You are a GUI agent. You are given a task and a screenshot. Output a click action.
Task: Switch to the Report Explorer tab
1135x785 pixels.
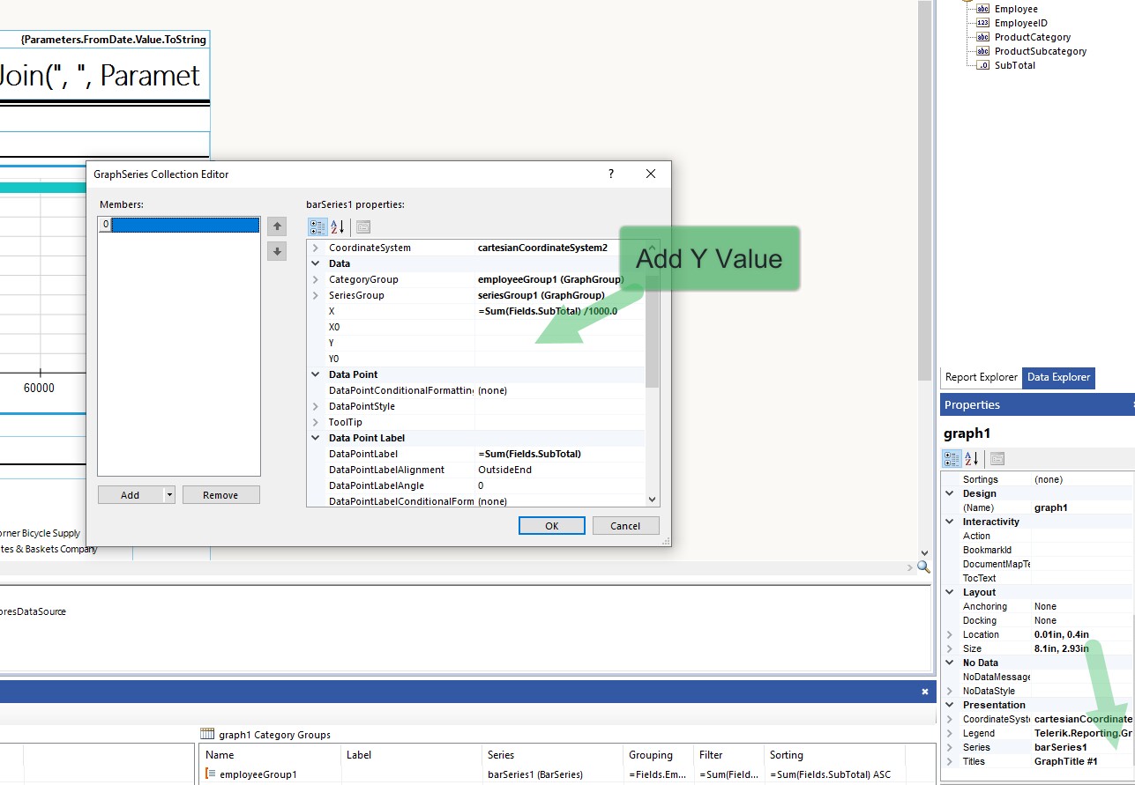tap(981, 377)
